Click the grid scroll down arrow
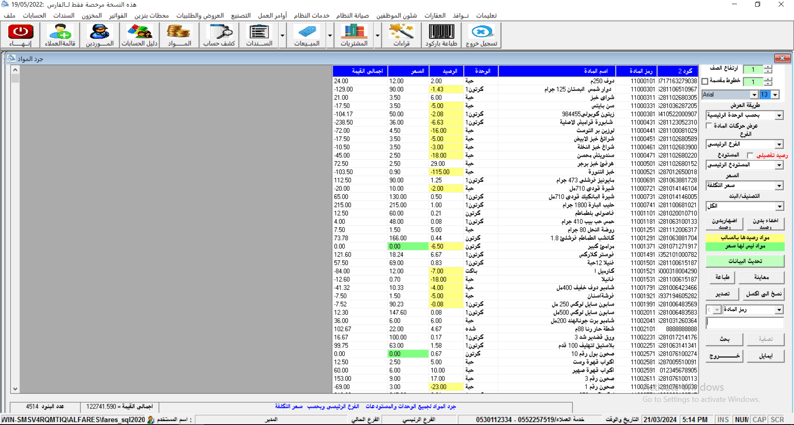Image resolution: width=794 pixels, height=425 pixels. (x=15, y=389)
